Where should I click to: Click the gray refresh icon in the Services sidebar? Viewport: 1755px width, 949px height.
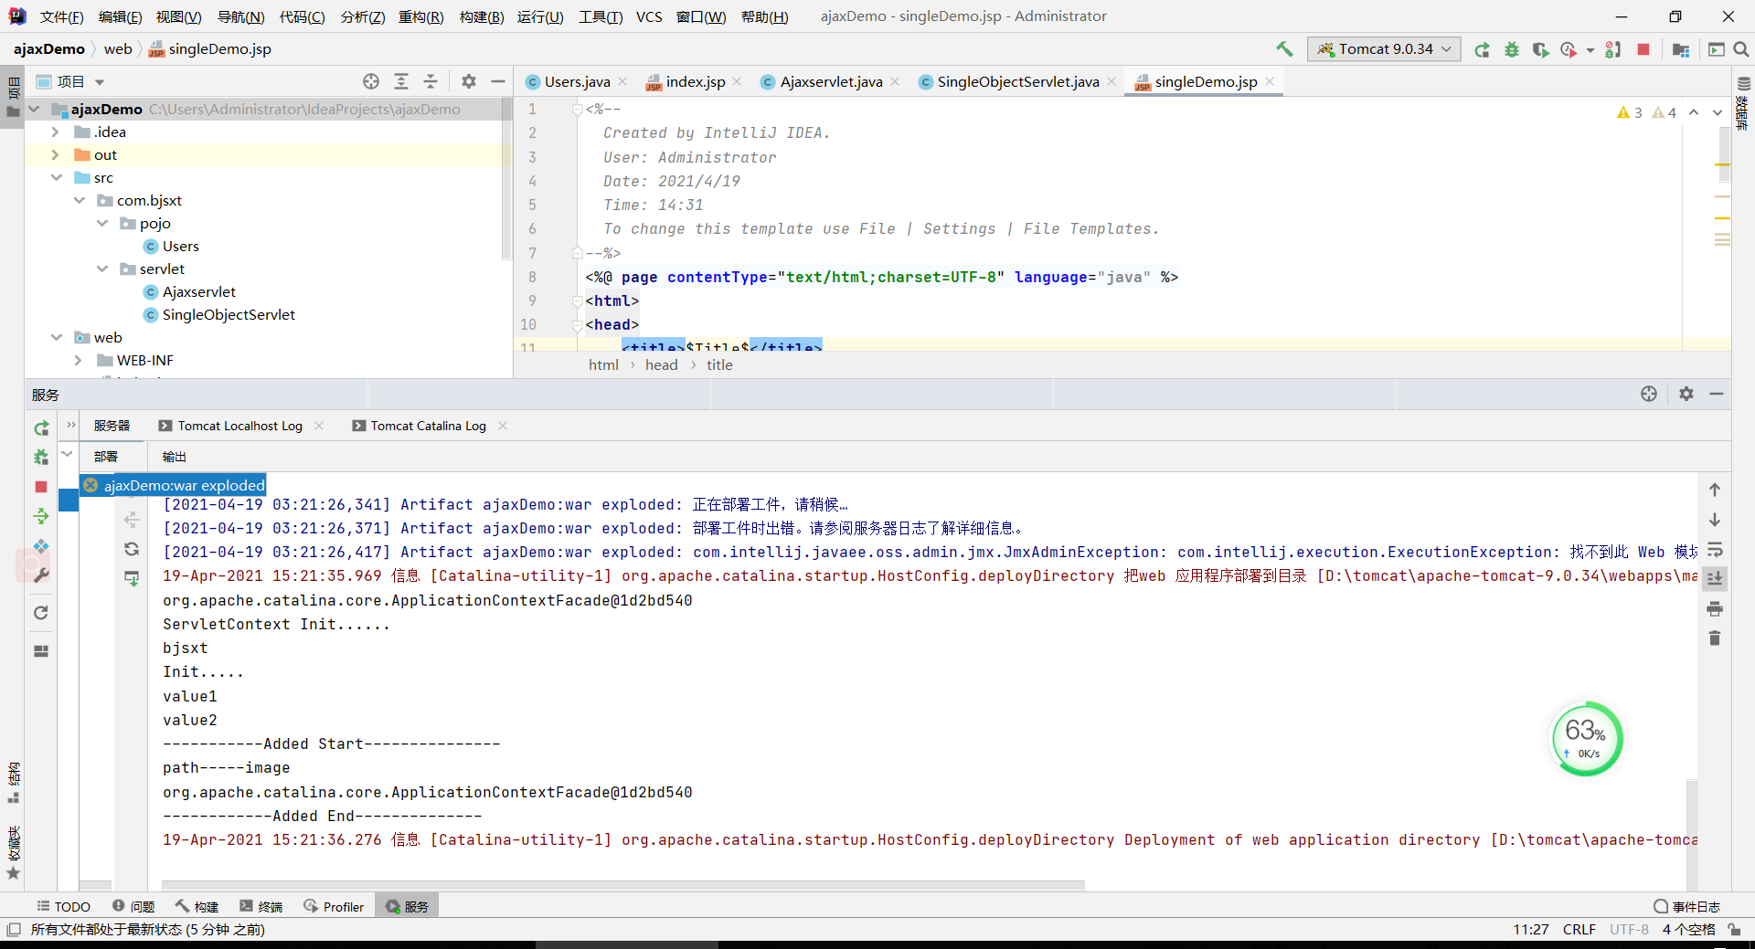point(41,613)
